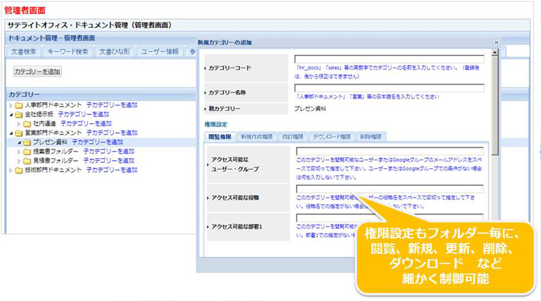Focus the カテゴリー名称 text field
This screenshot has height=301, width=541.
[390, 88]
